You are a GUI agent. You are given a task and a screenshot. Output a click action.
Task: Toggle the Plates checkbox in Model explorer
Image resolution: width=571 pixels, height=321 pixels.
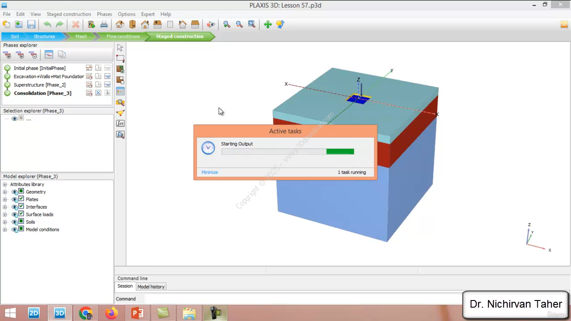(21, 199)
